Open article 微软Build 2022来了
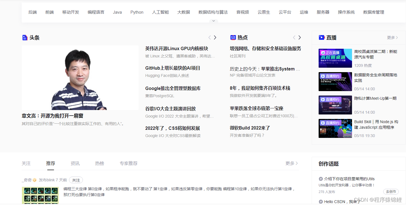406x205 pixels. (250, 128)
